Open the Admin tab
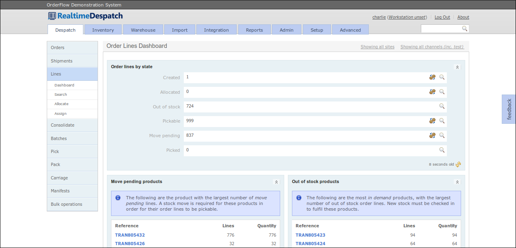Screen dimensions: 516x248 pos(287,30)
